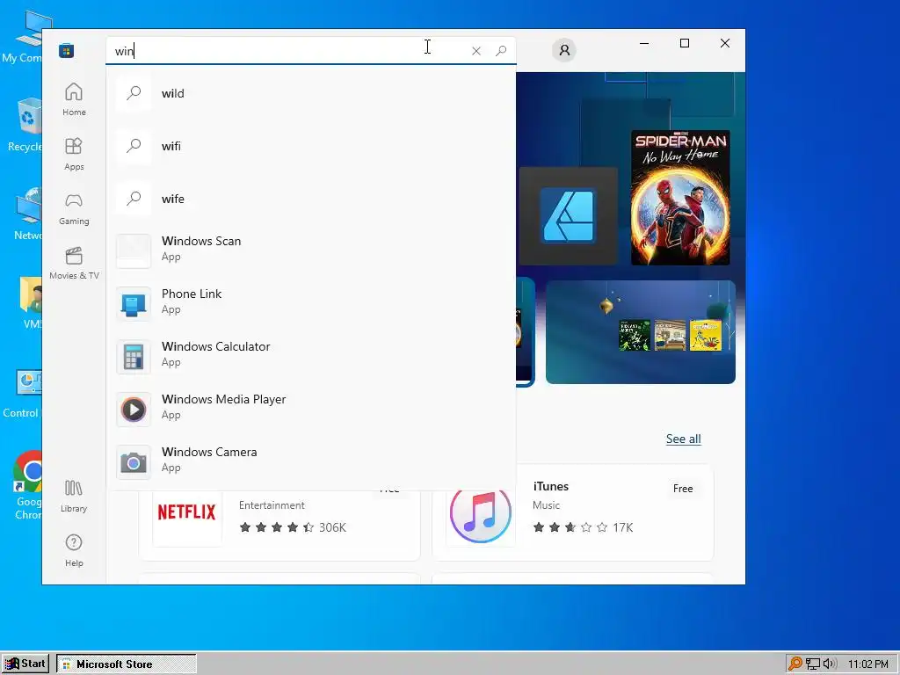Choose the 'wild' search suggestion
The width and height of the screenshot is (900, 675).
(311, 93)
